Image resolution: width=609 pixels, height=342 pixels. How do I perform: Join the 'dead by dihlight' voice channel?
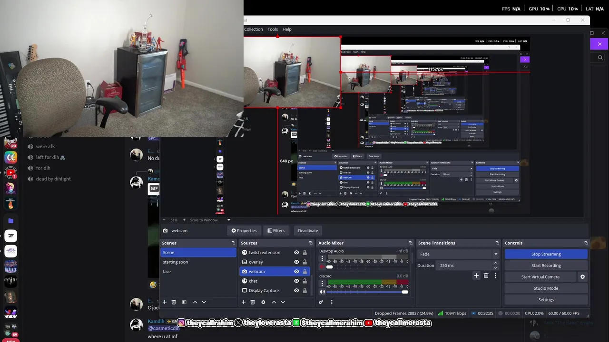(x=53, y=179)
